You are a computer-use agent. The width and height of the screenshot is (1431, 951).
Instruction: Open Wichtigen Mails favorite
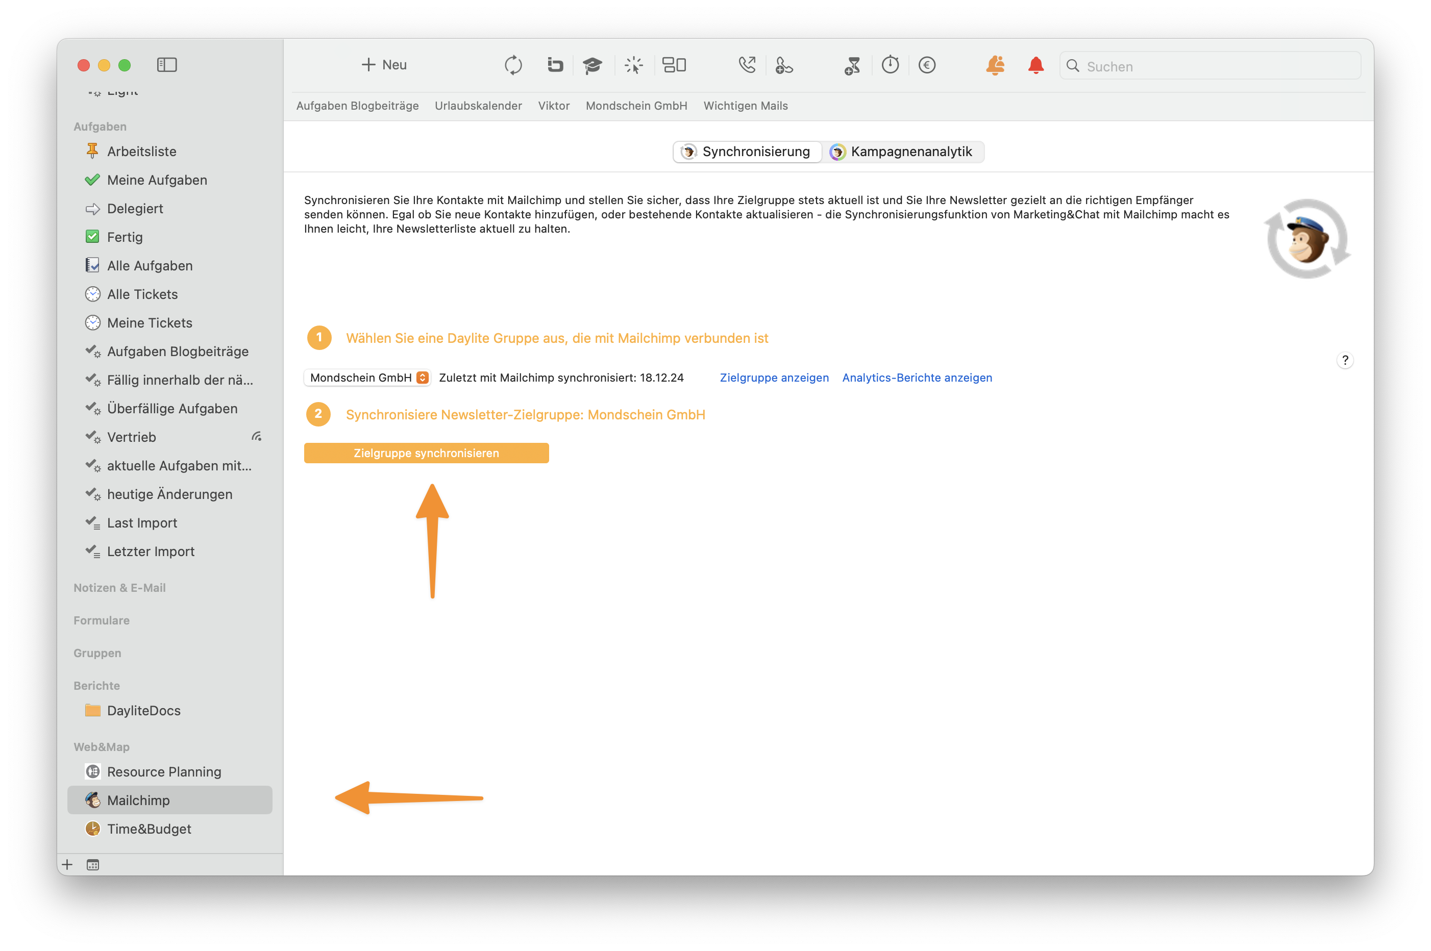(746, 106)
